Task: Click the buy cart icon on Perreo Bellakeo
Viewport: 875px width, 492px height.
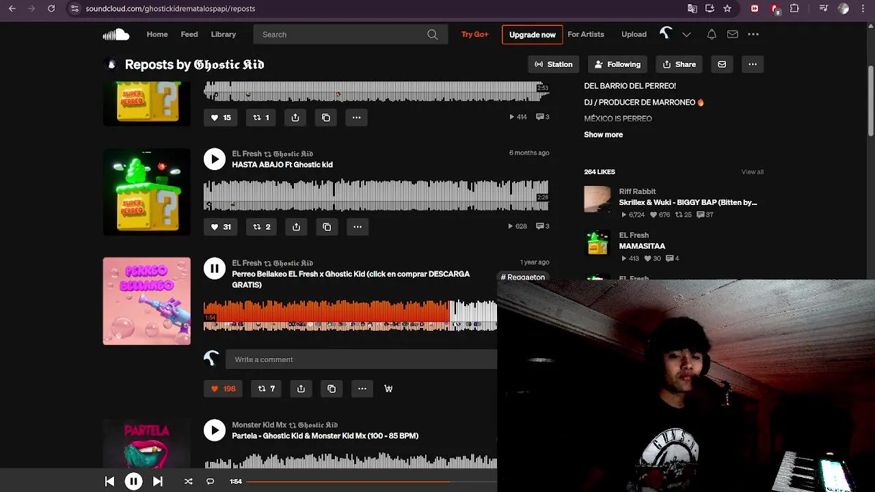Action: pyautogui.click(x=388, y=389)
